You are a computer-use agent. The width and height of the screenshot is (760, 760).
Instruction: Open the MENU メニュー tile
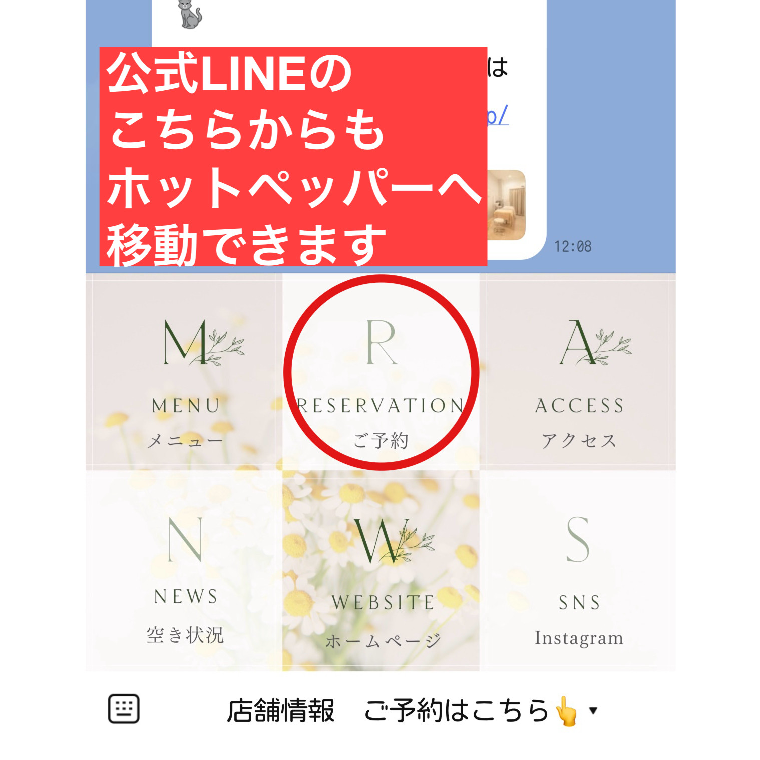[x=184, y=372]
